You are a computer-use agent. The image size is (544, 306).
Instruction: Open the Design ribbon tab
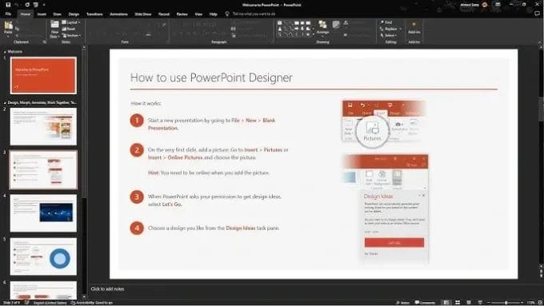(74, 14)
